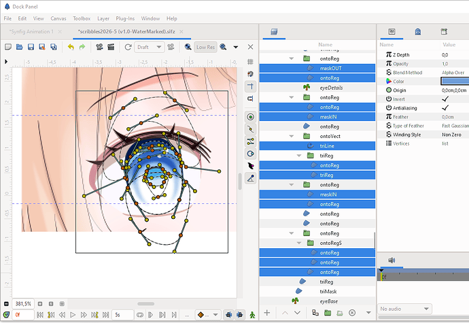Seek to the beginning of animation
This screenshot has height=323, width=469.
pyautogui.click(x=40, y=315)
